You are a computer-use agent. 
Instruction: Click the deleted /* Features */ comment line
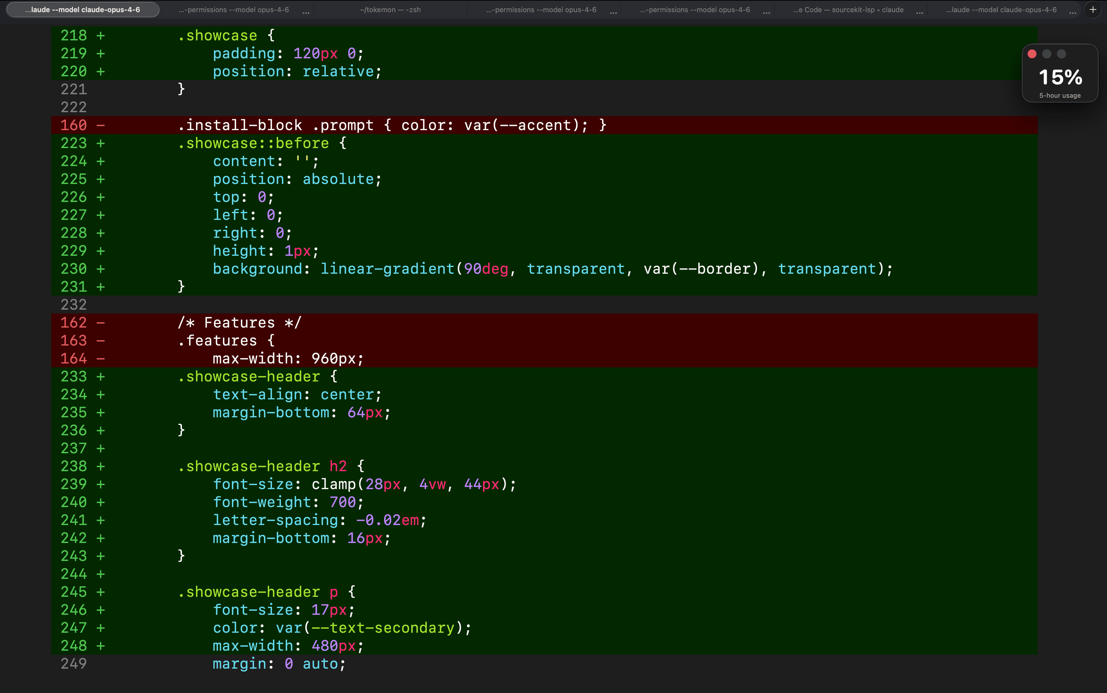click(239, 322)
